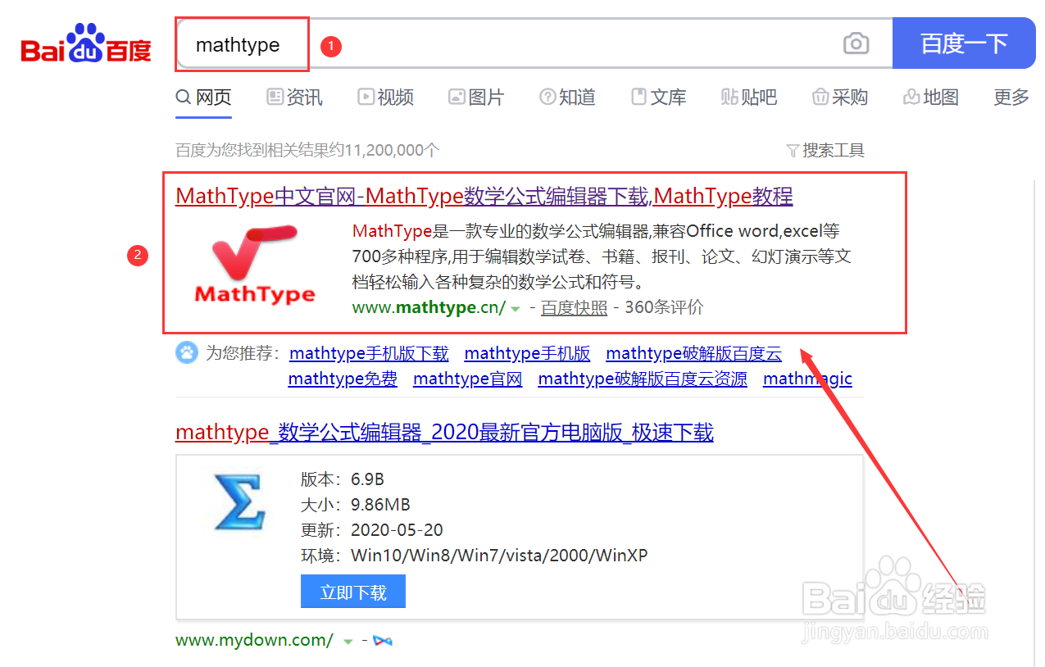The height and width of the screenshot is (667, 1045).
Task: Click the MathType red checkmark logo thumbnail
Action: point(255,264)
